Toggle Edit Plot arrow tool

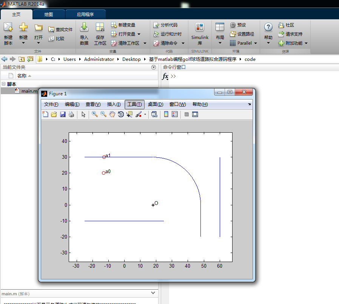click(83, 114)
